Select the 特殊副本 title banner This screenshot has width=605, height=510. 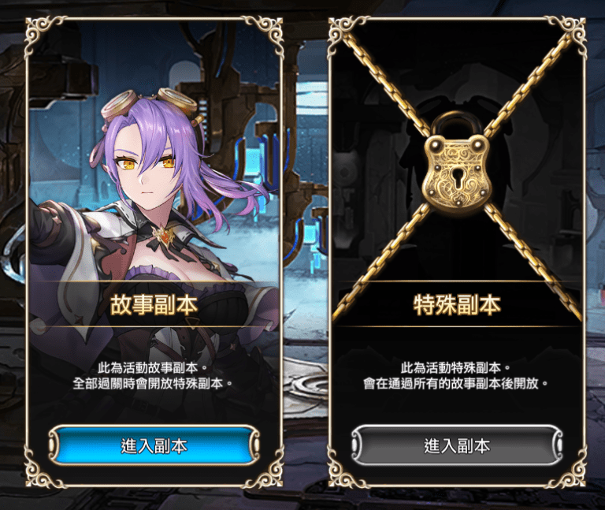pos(457,304)
